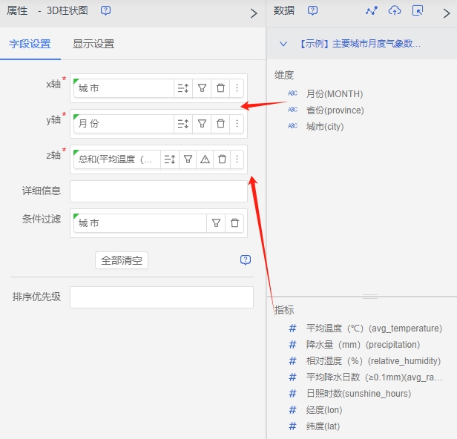Switch to 显示设置 tab
Viewport: 457px width, 439px height.
click(x=93, y=44)
